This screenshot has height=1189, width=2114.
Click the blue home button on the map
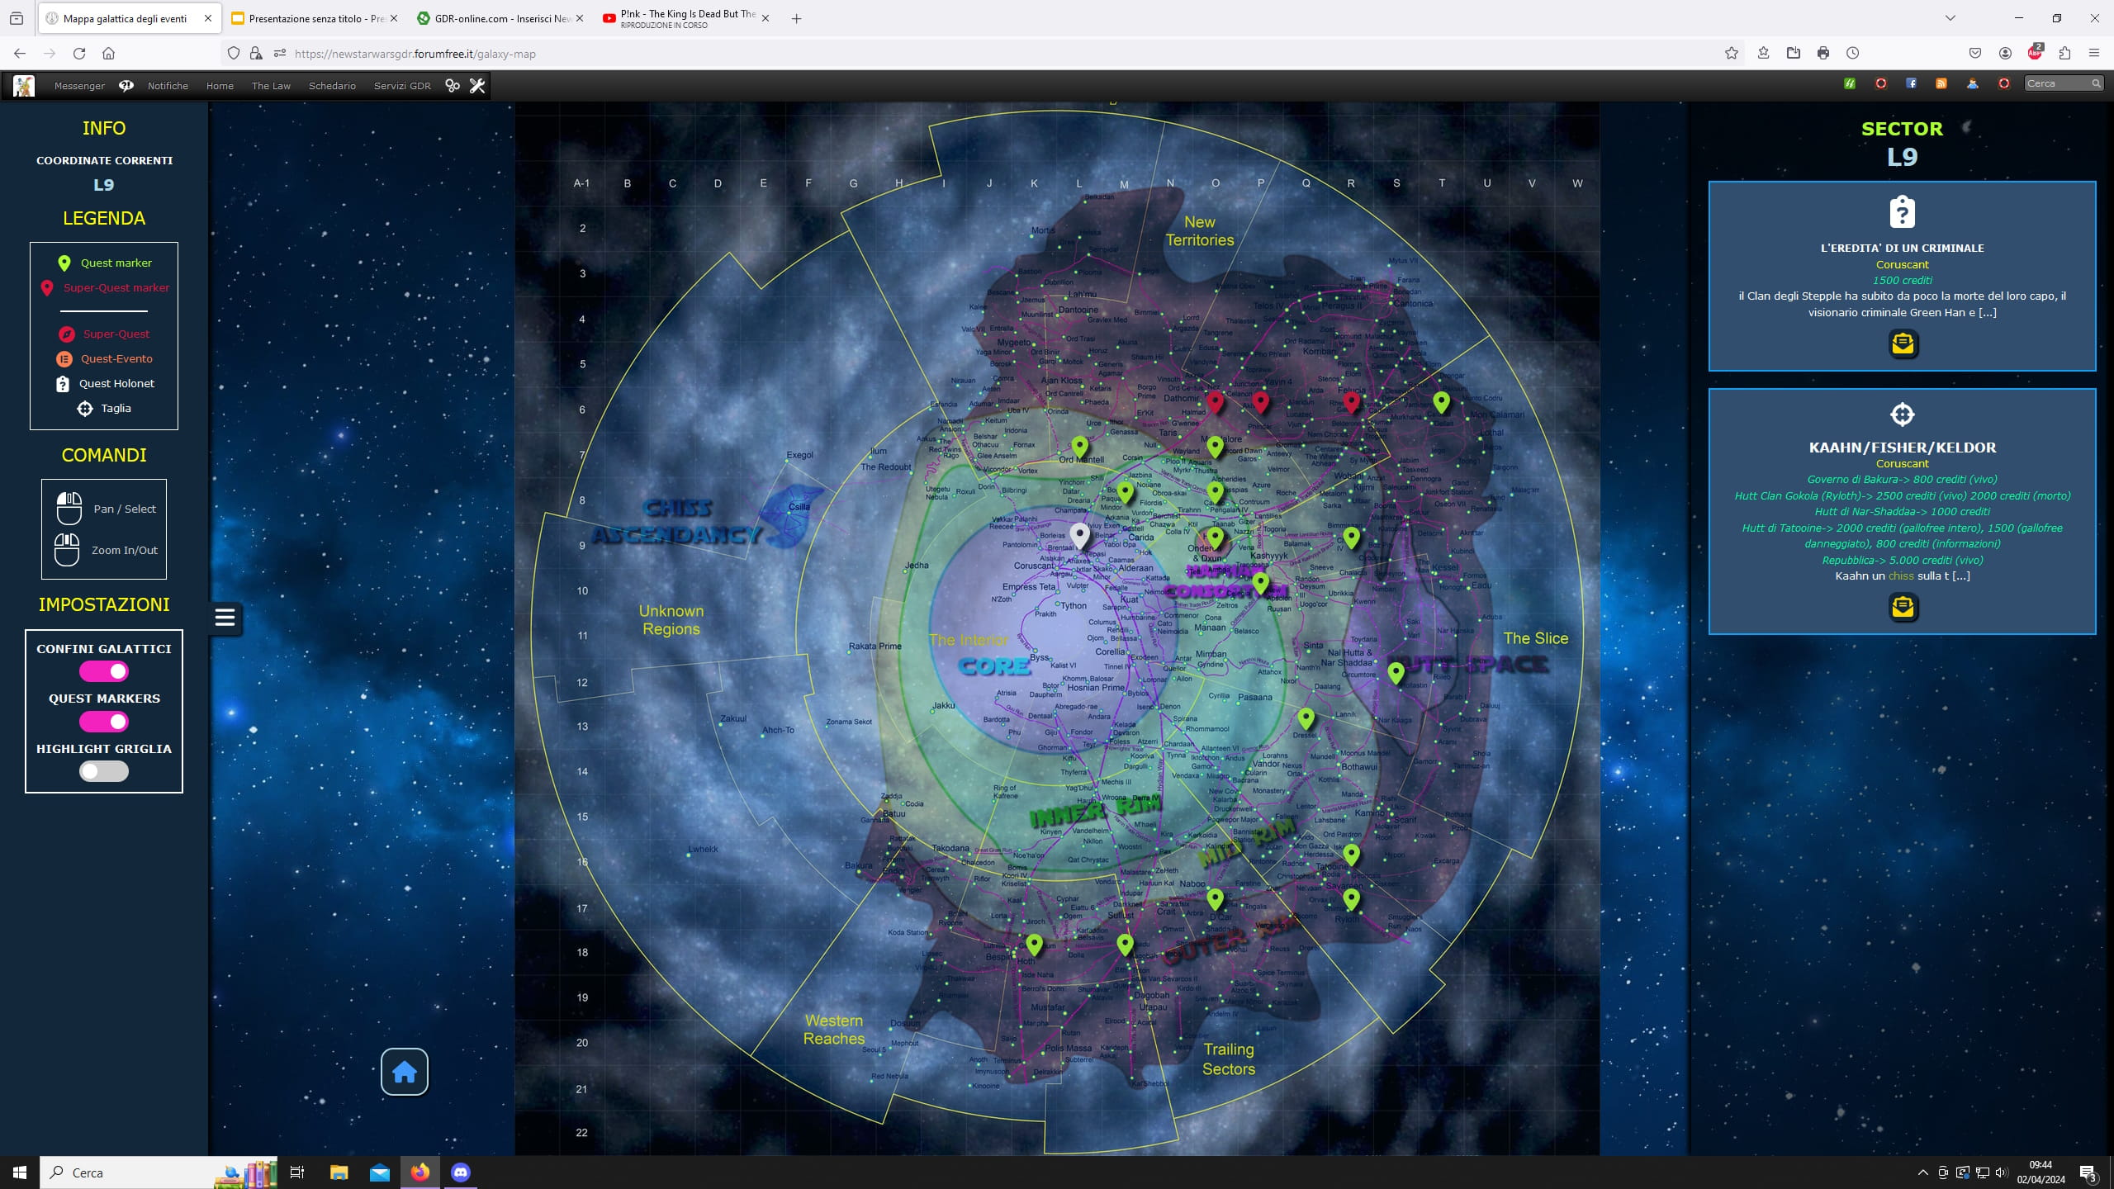405,1072
